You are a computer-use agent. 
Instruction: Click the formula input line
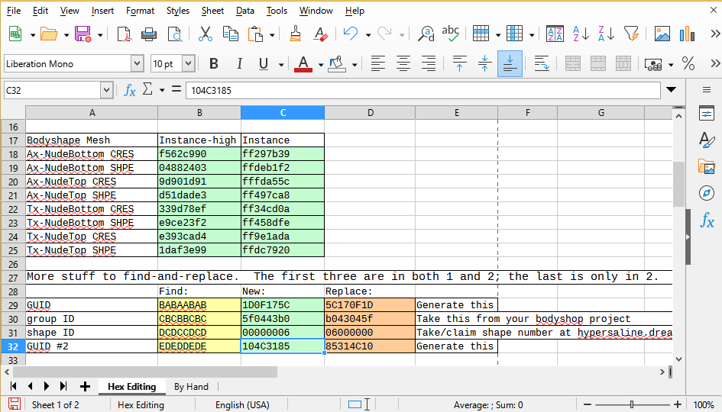coord(423,90)
